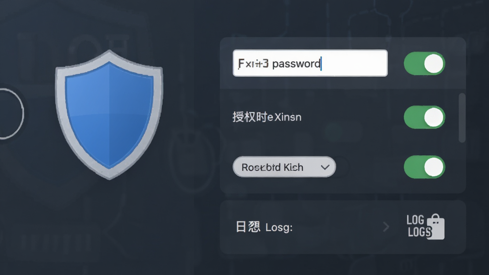Image resolution: width=489 pixels, height=275 pixels.
Task: Expand the Losg row using the right chevron
Action: click(x=386, y=227)
